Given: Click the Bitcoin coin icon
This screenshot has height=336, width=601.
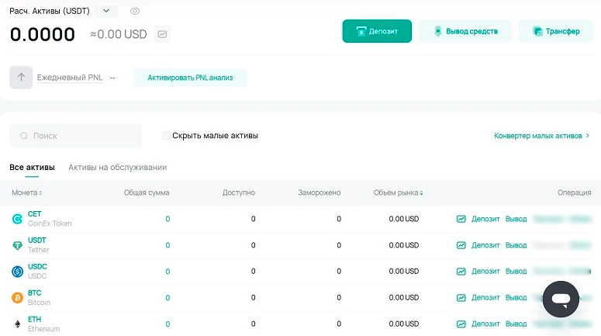Looking at the screenshot, I should pyautogui.click(x=17, y=298).
